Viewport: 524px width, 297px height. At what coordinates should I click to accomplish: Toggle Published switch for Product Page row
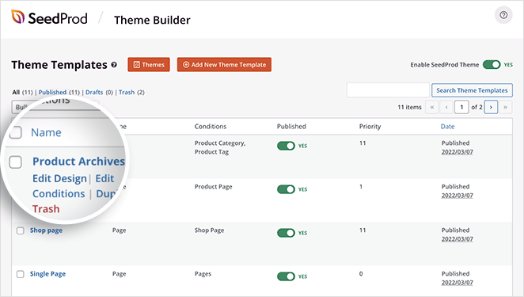coord(286,189)
